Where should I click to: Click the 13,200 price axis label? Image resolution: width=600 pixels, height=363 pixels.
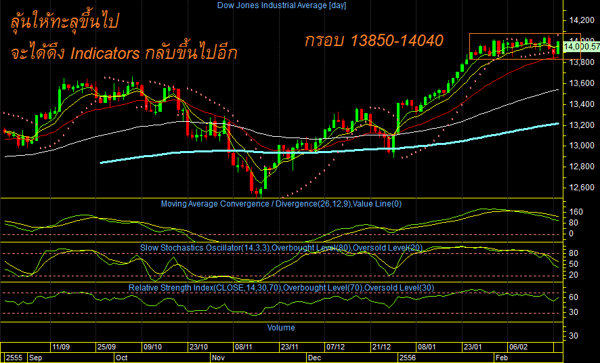(582, 125)
